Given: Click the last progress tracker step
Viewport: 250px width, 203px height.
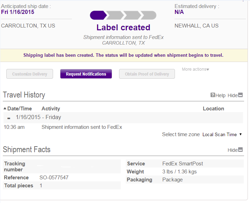Looking at the screenshot, I should click(148, 15).
